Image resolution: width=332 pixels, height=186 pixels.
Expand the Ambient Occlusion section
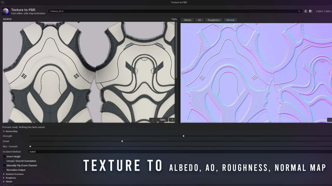click(x=4, y=174)
